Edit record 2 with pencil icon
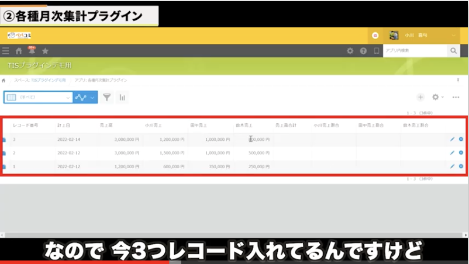Image resolution: width=469 pixels, height=264 pixels. [452, 152]
